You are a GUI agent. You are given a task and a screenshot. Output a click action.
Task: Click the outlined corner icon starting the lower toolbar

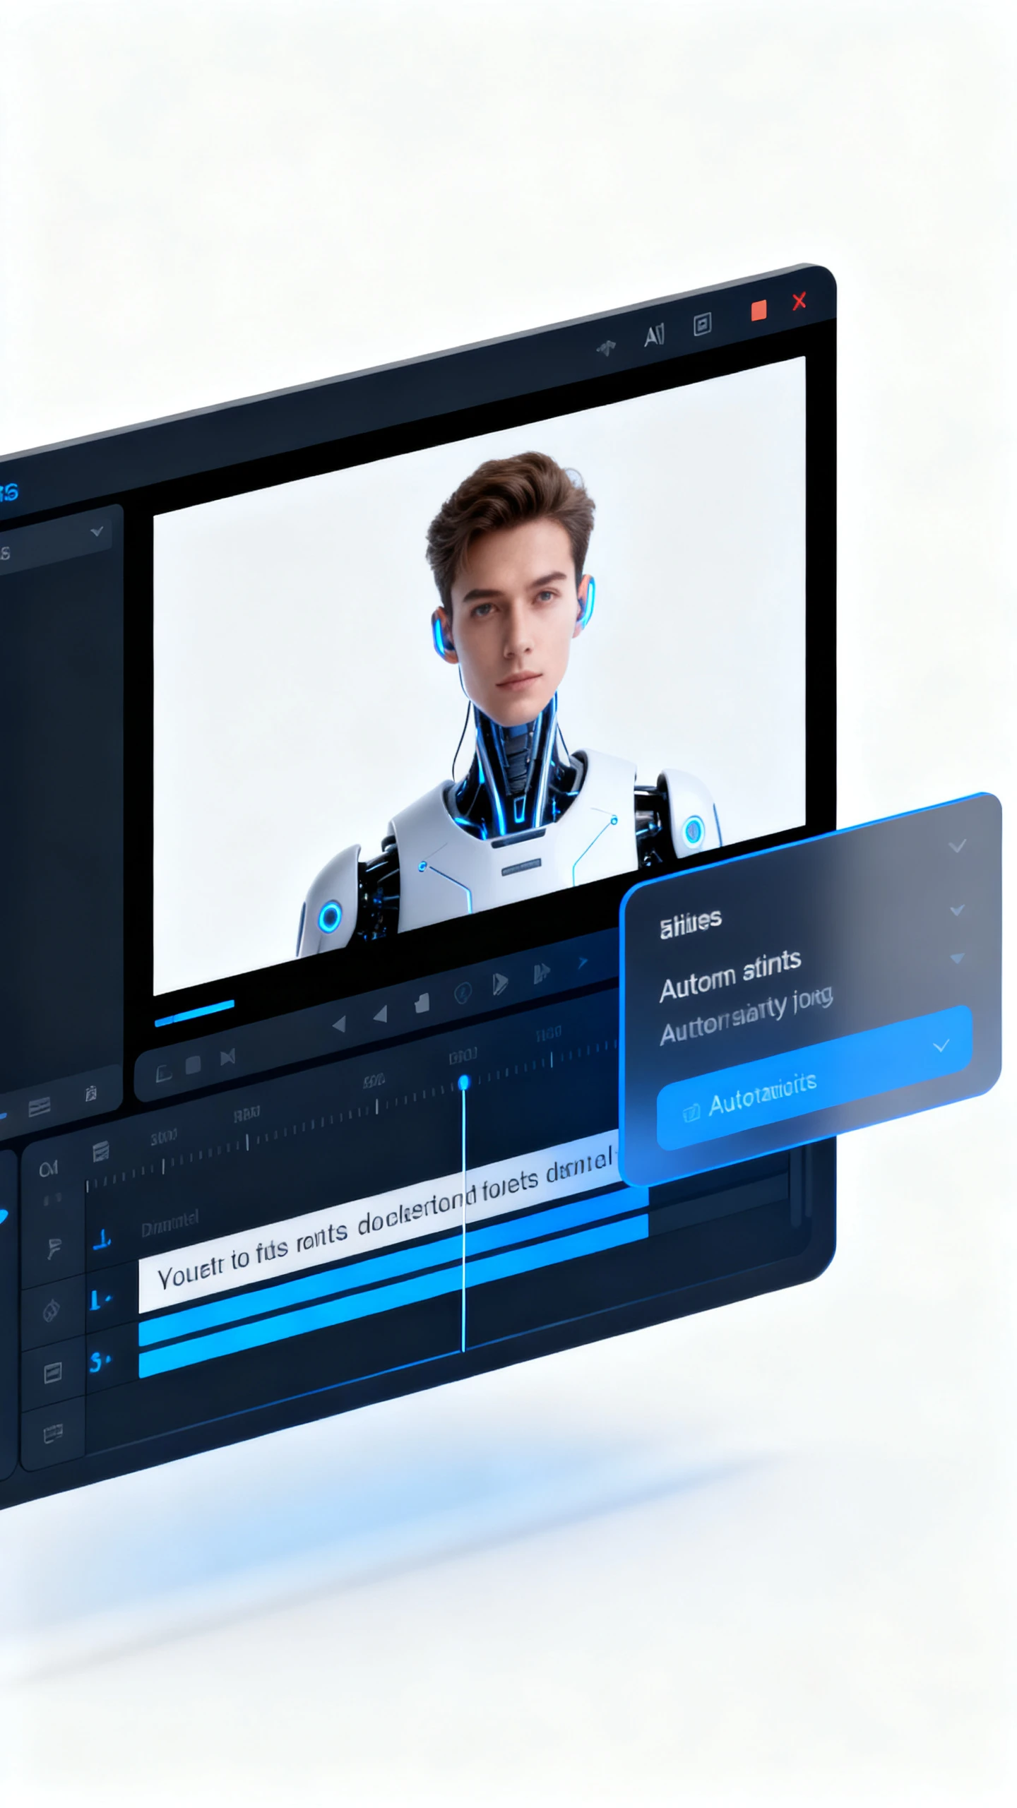[163, 1073]
